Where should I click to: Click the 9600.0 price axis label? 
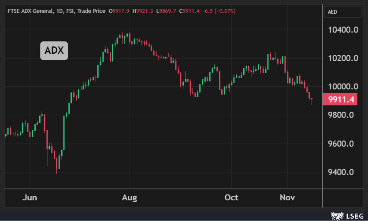[342, 144]
